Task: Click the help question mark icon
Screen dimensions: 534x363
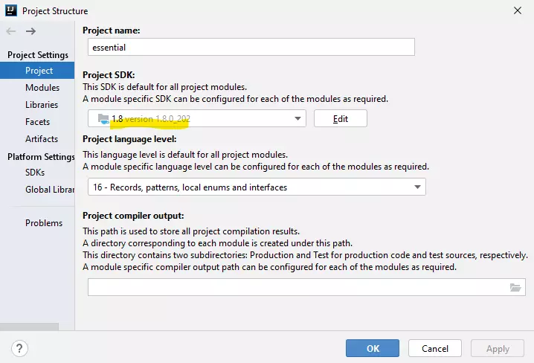Action: [x=20, y=348]
